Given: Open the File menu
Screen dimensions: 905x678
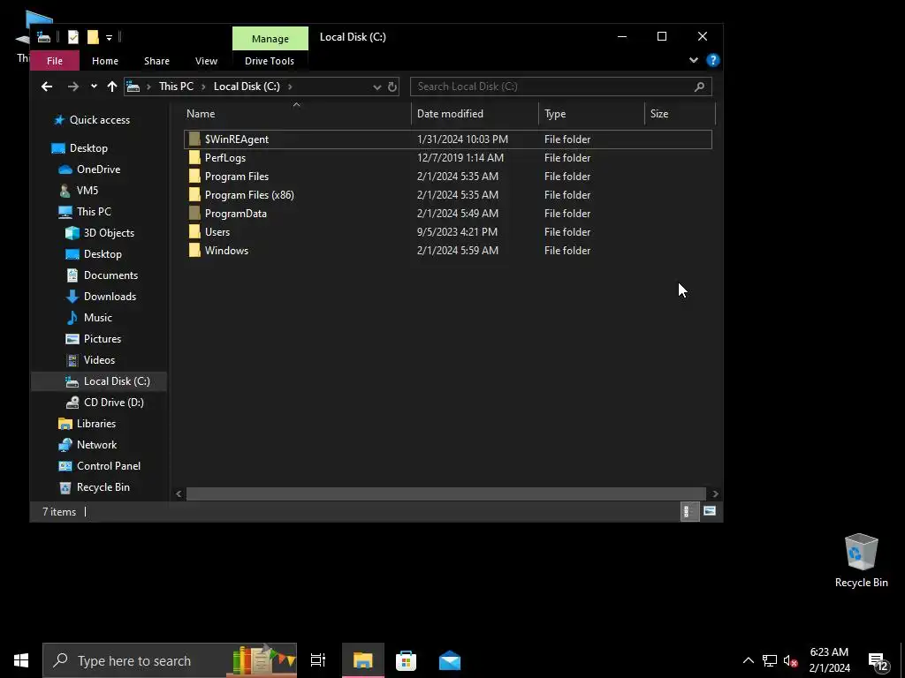Looking at the screenshot, I should [54, 61].
